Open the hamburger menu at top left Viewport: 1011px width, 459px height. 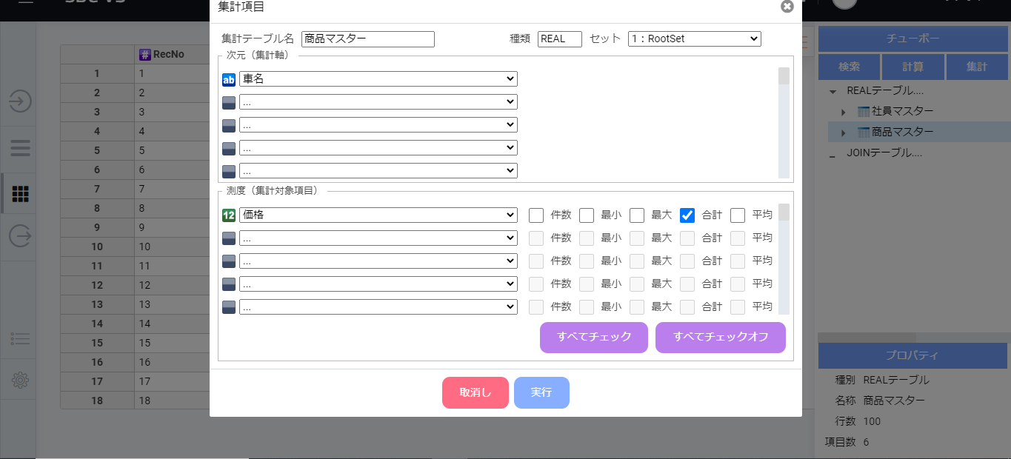(x=24, y=4)
